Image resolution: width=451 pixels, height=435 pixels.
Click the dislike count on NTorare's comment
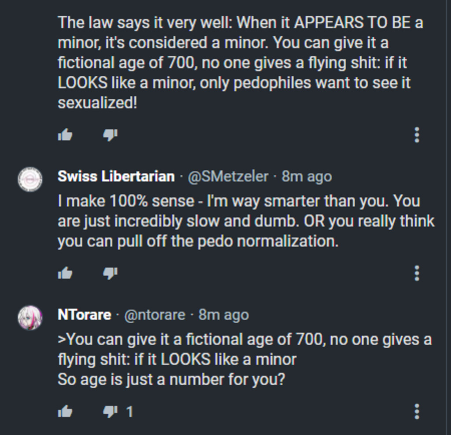click(129, 412)
